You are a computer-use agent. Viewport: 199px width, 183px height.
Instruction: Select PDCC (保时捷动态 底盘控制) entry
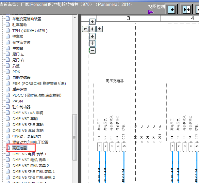[37, 95]
